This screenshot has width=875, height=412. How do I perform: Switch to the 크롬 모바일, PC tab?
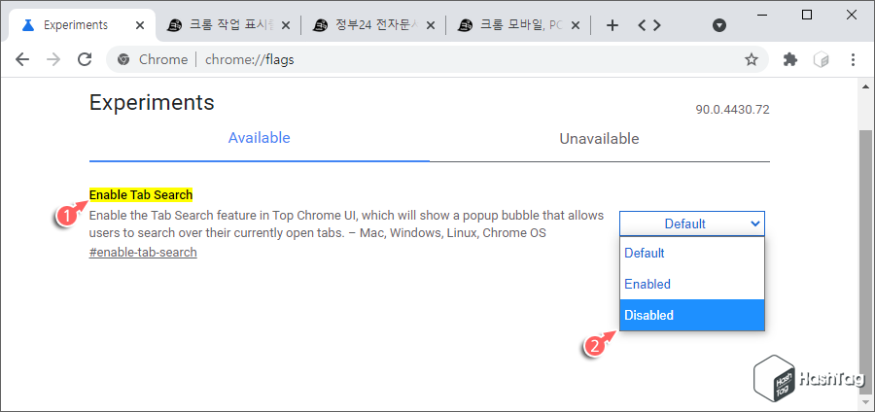519,25
